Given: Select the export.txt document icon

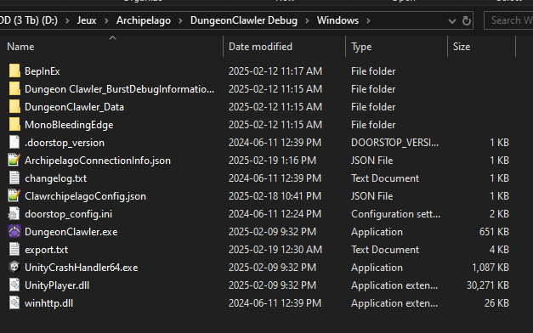Looking at the screenshot, I should (14, 250).
